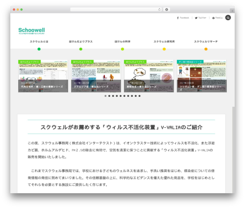Open the ほけんだよりプラス menu item
The width and height of the screenshot is (245, 208).
pyautogui.click(x=81, y=42)
